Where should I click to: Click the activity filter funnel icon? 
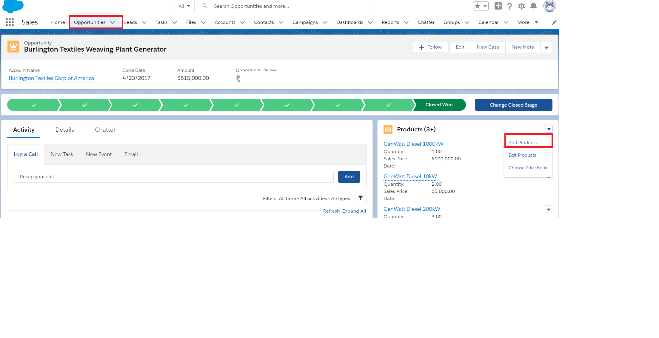point(360,198)
